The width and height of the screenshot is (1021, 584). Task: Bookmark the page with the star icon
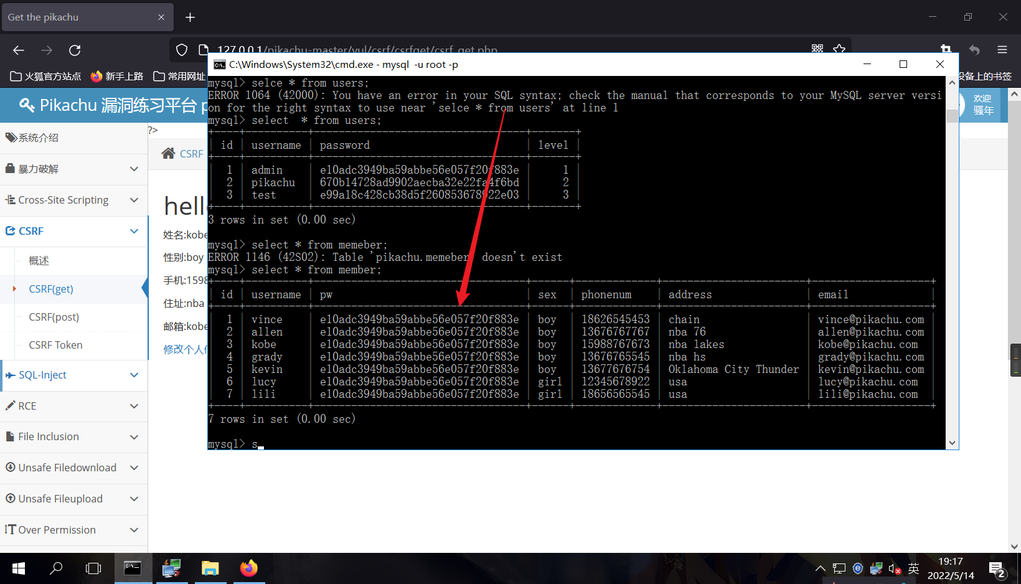point(839,49)
